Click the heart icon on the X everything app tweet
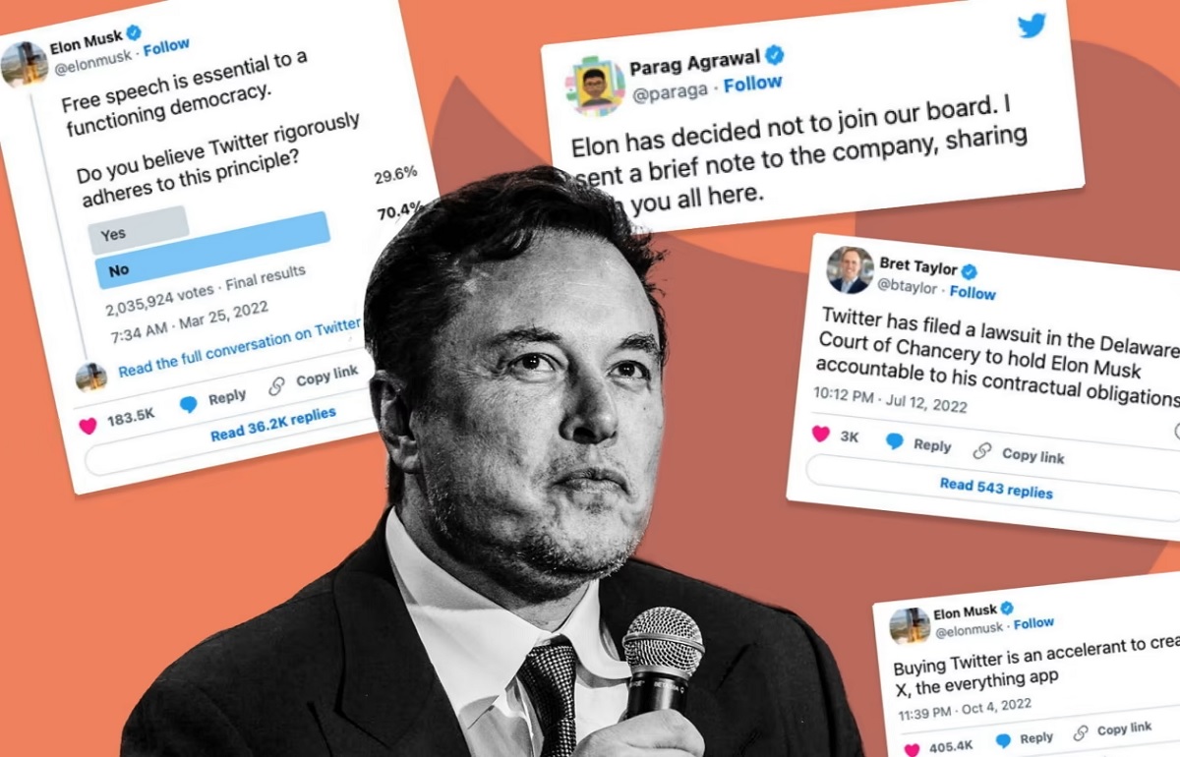This screenshot has height=757, width=1180. (913, 749)
